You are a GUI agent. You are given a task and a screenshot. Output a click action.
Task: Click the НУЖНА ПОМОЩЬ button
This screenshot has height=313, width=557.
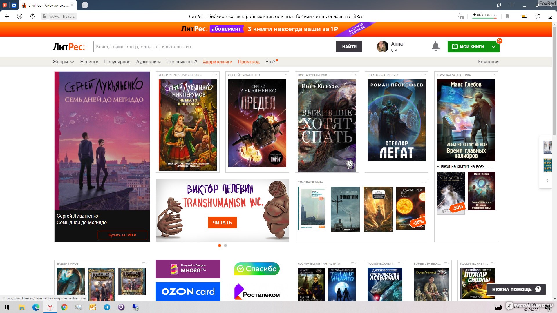516,289
